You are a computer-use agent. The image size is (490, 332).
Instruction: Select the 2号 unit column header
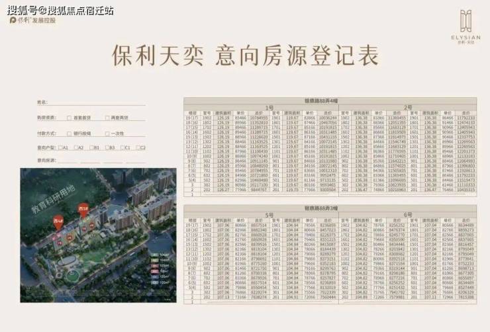click(407, 108)
